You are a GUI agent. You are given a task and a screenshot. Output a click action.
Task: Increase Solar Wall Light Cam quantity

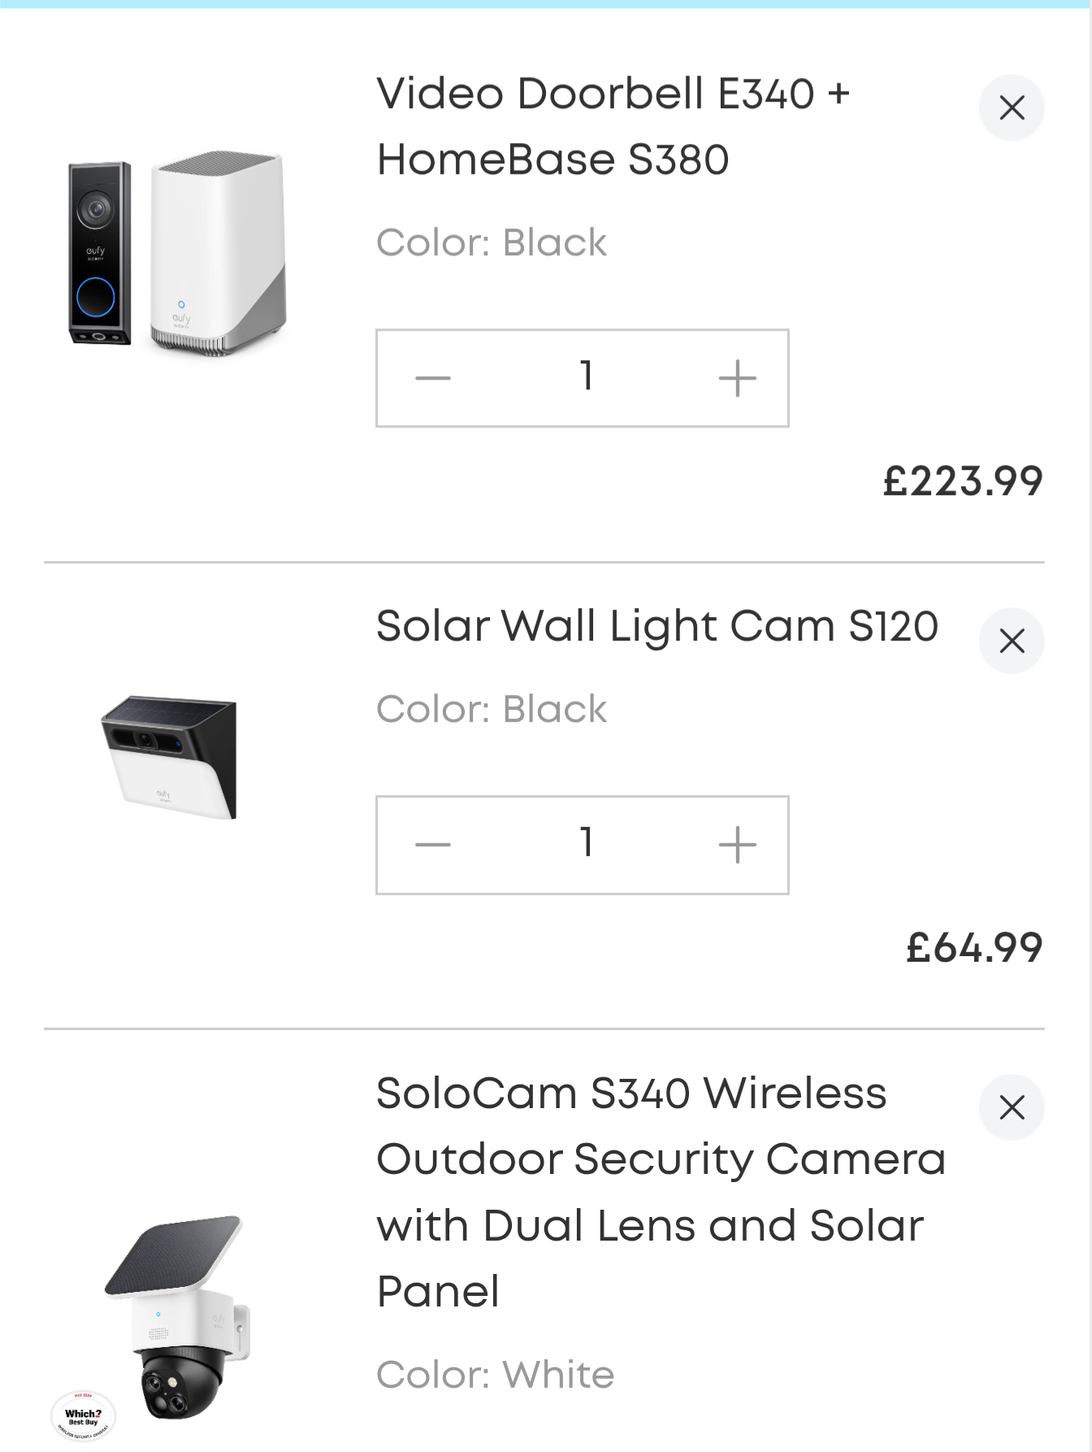(737, 845)
